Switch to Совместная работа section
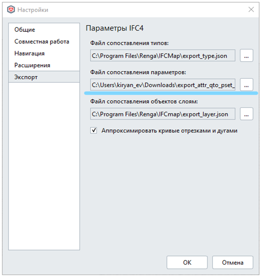The image size is (262, 277). click(42, 42)
